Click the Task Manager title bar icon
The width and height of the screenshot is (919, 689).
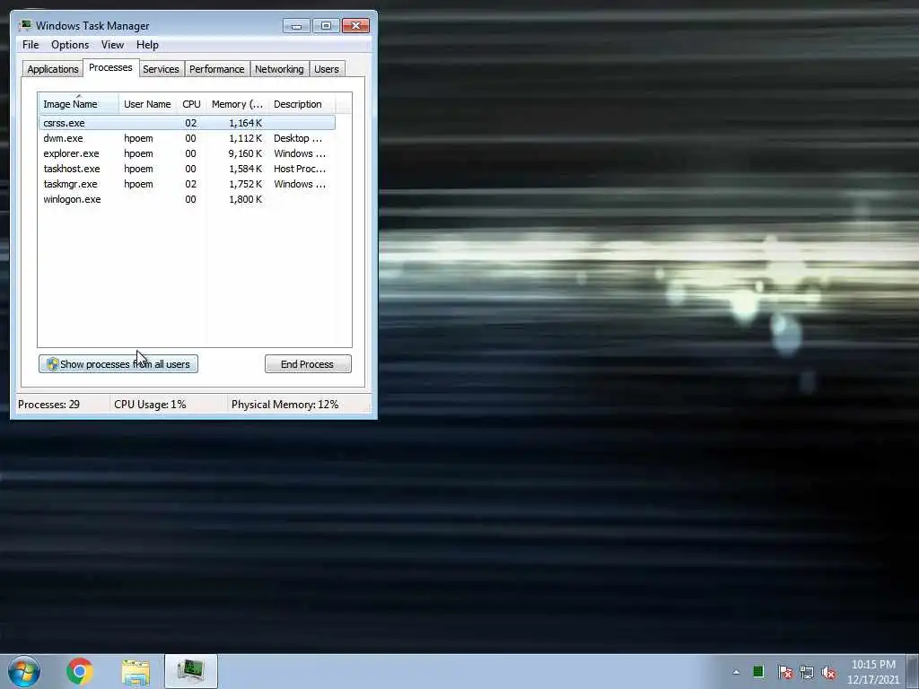coord(25,25)
